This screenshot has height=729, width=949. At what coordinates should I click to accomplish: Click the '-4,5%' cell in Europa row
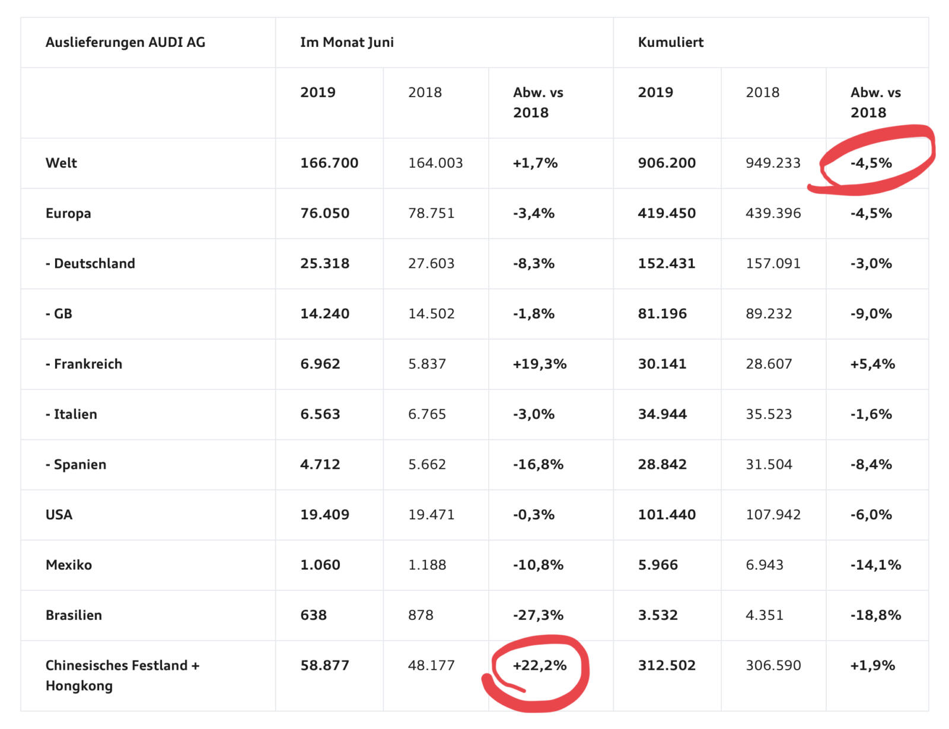click(x=871, y=213)
